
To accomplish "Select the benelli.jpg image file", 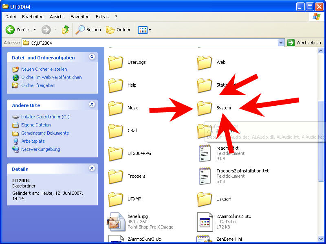I will point(116,221).
